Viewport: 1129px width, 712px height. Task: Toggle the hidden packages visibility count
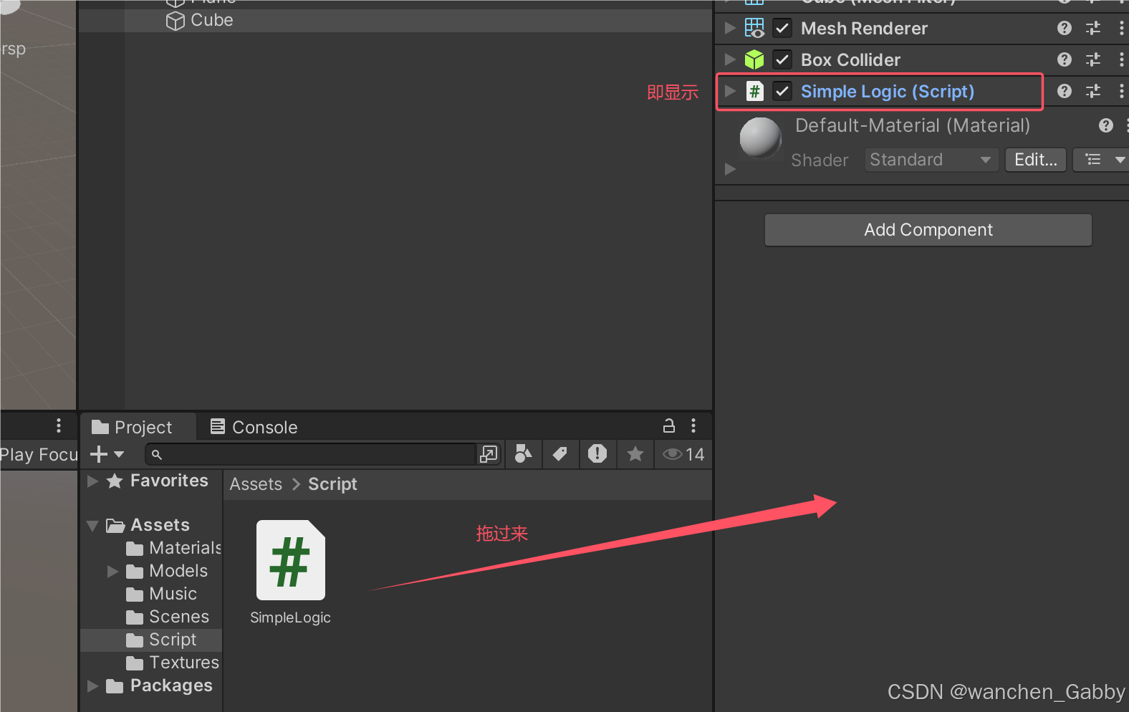(x=683, y=454)
